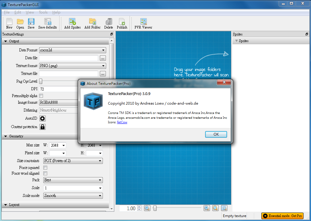Click the Essential mode Get Pro button
The width and height of the screenshot is (311, 221).
[x=282, y=216]
